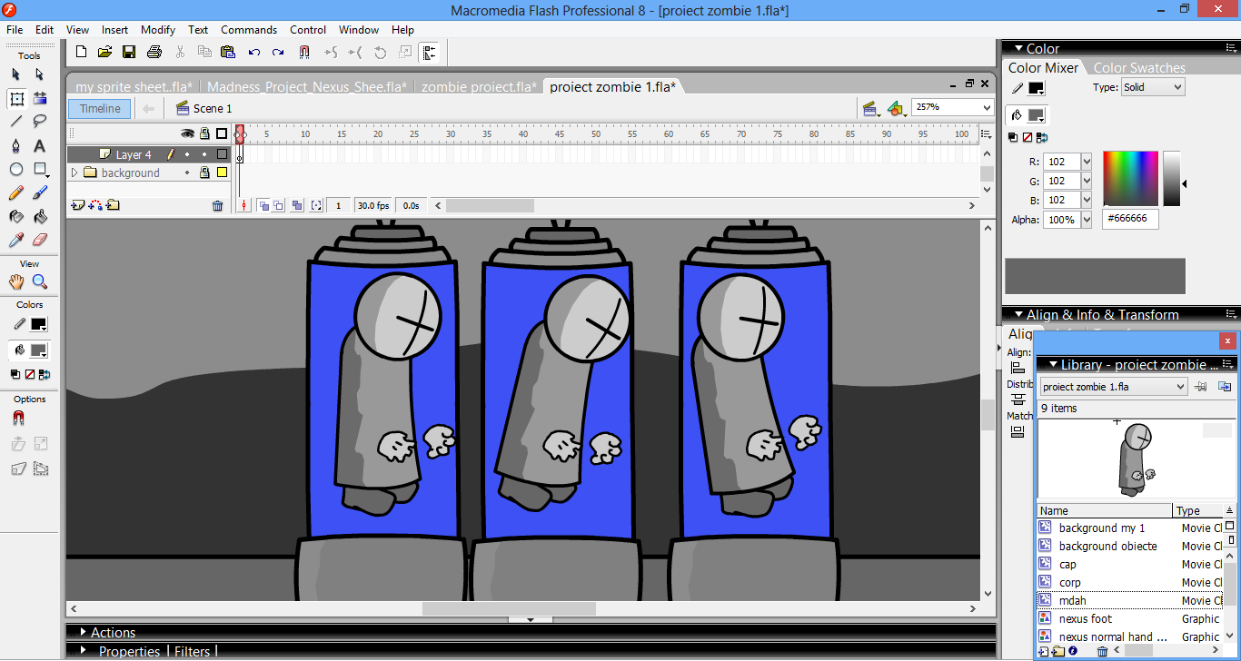Click the Timeline toggle button
The image size is (1241, 661).
tap(100, 108)
